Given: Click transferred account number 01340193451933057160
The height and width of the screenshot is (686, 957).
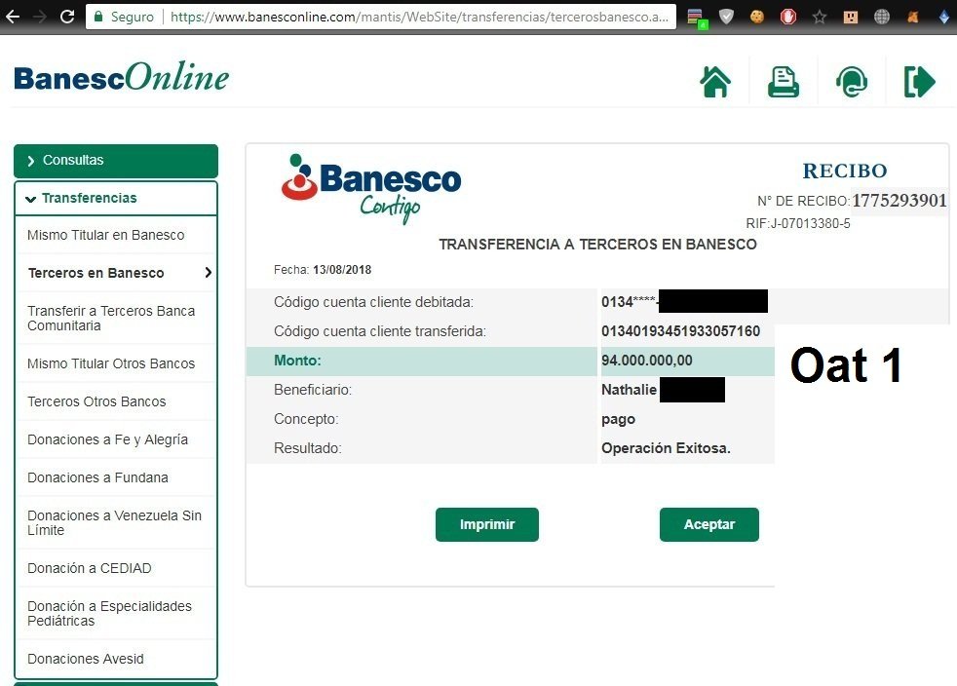Looking at the screenshot, I should [680, 331].
